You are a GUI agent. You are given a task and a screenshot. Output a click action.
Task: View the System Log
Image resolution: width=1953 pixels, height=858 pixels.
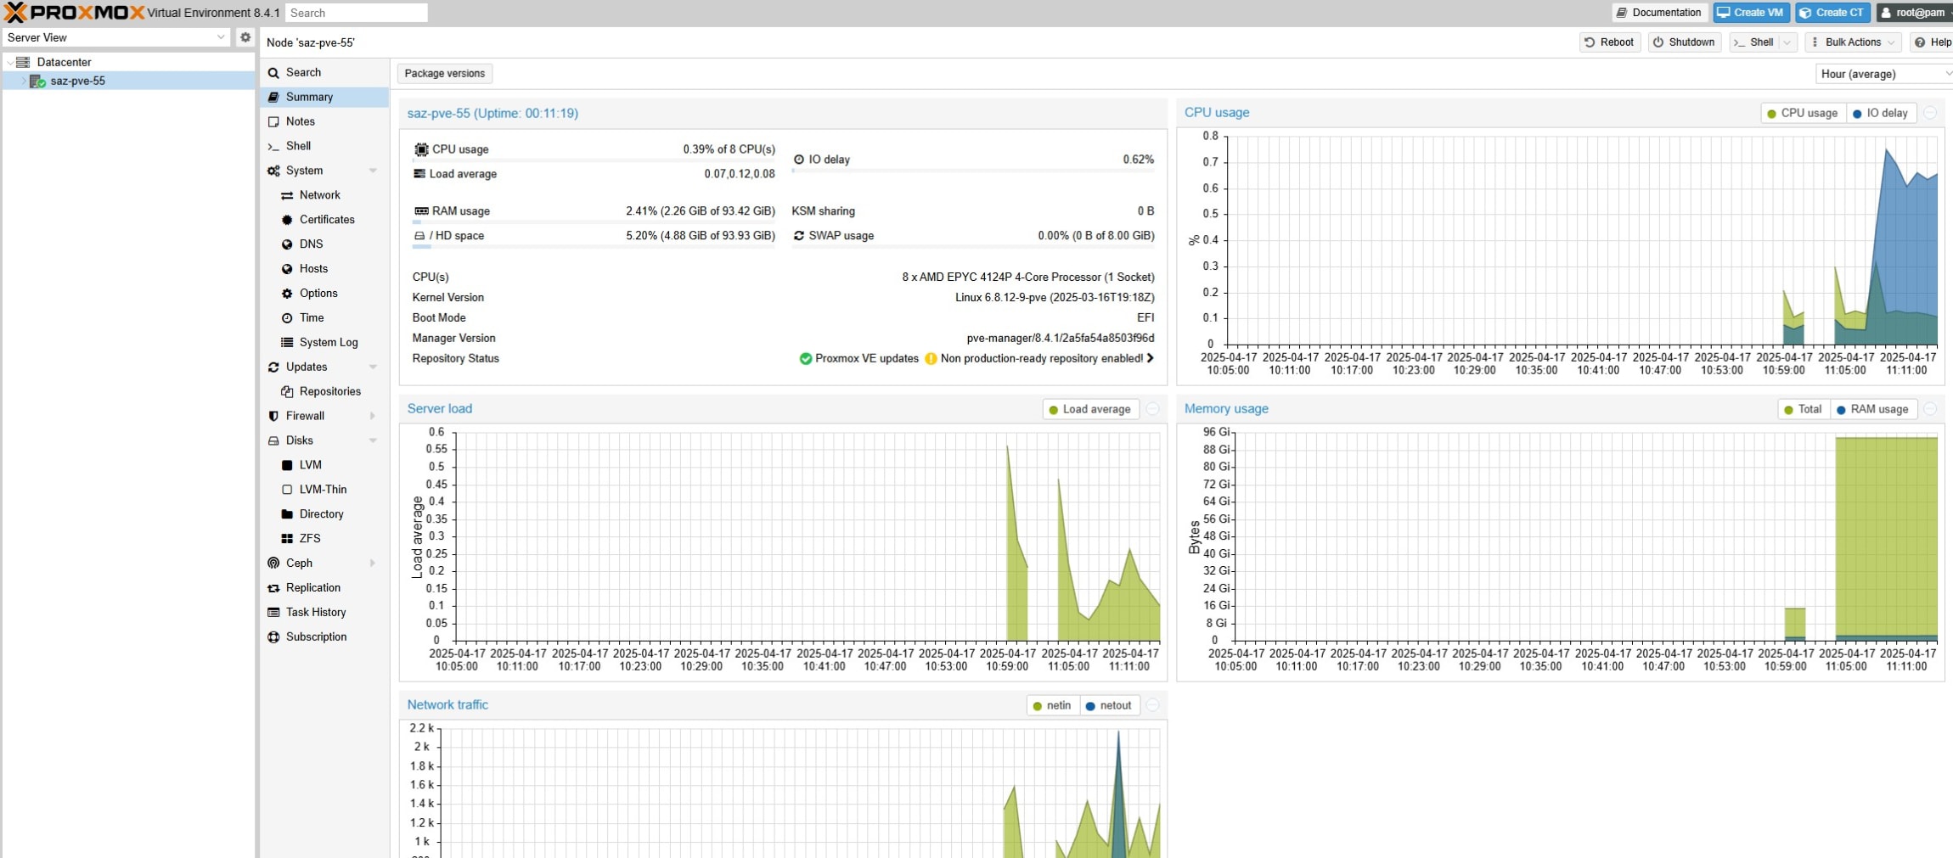328,342
